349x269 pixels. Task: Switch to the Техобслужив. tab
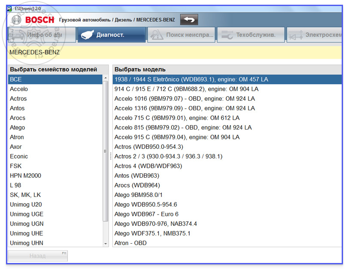point(251,35)
